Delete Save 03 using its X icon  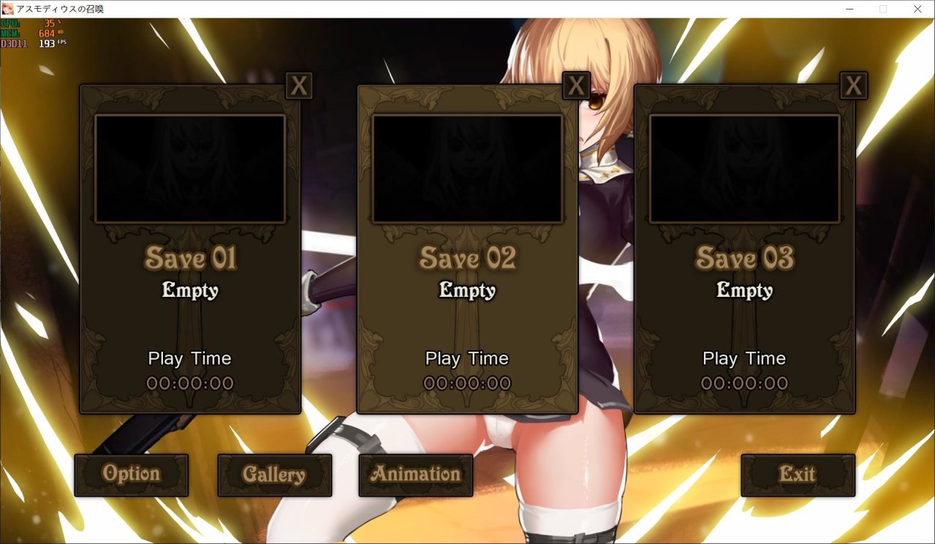pyautogui.click(x=853, y=86)
